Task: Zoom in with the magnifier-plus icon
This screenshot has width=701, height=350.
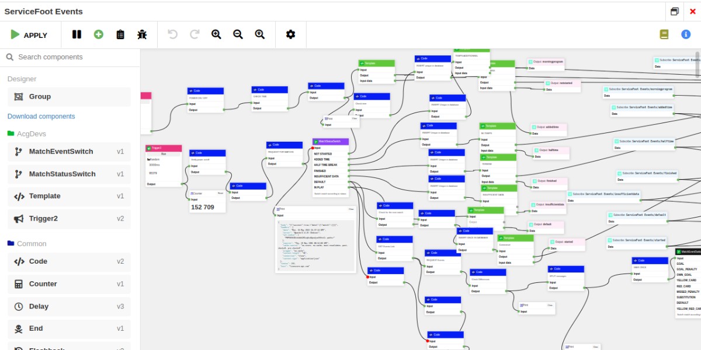Action: coord(216,34)
